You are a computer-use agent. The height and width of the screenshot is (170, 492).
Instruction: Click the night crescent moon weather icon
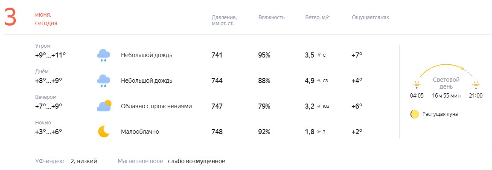[104, 132]
